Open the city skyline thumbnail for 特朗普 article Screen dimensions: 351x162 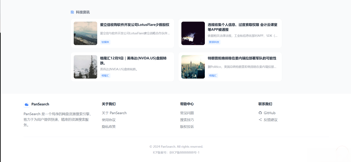tap(193, 67)
